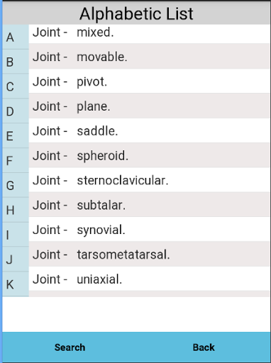Select the 'Joint - plane' list item

coord(150,106)
